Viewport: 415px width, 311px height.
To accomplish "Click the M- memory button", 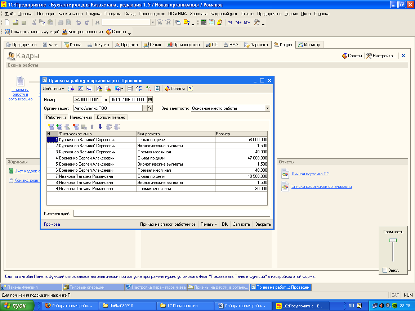I will click(x=247, y=23).
